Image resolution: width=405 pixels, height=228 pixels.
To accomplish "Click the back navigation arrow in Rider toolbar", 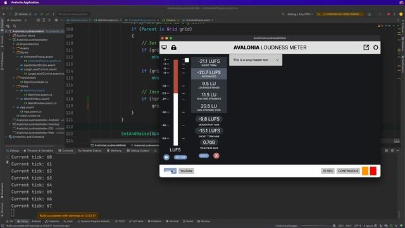I will [4, 14].
